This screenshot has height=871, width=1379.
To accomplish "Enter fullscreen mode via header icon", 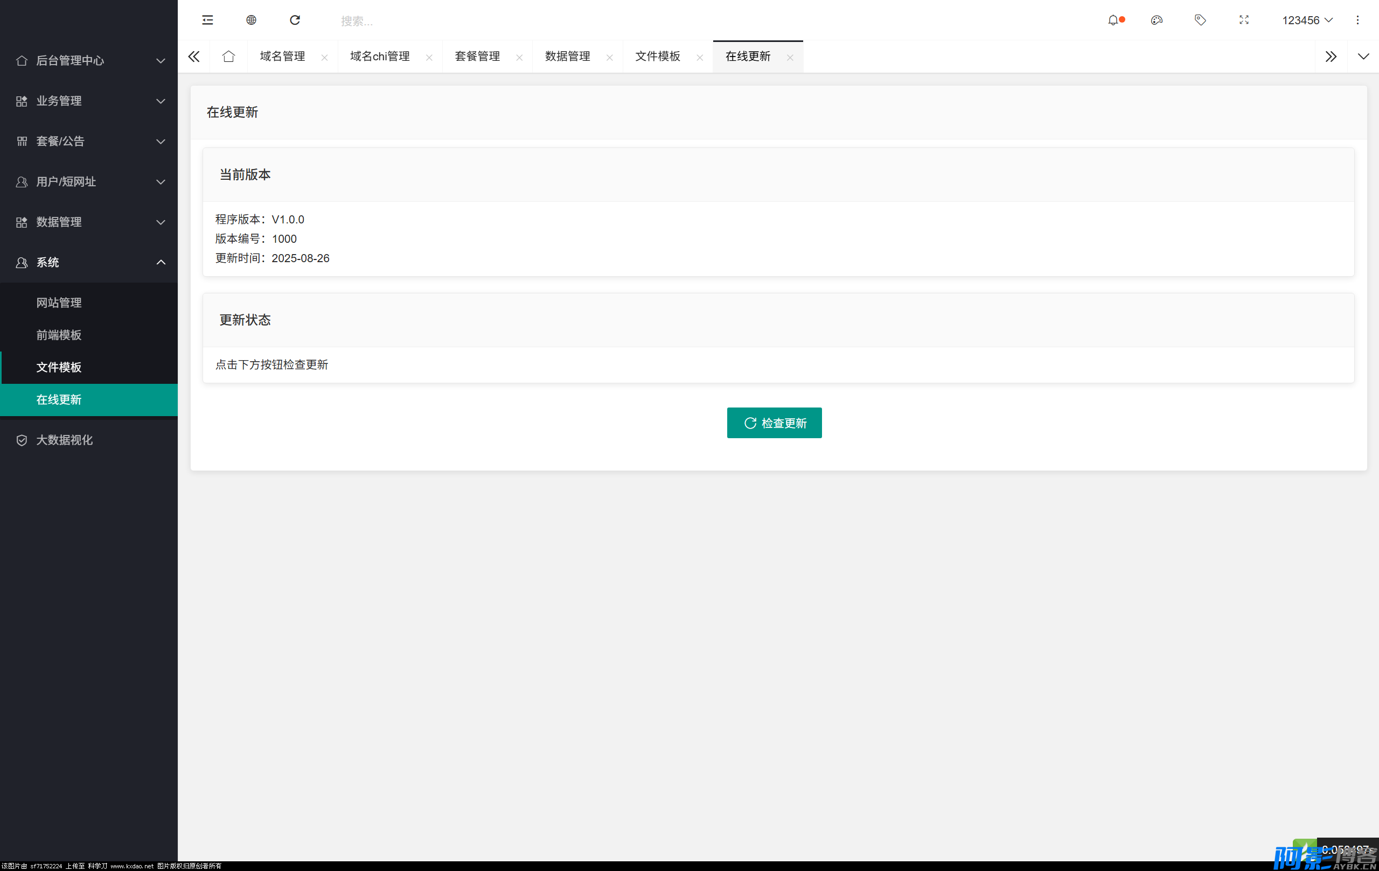I will [1243, 20].
